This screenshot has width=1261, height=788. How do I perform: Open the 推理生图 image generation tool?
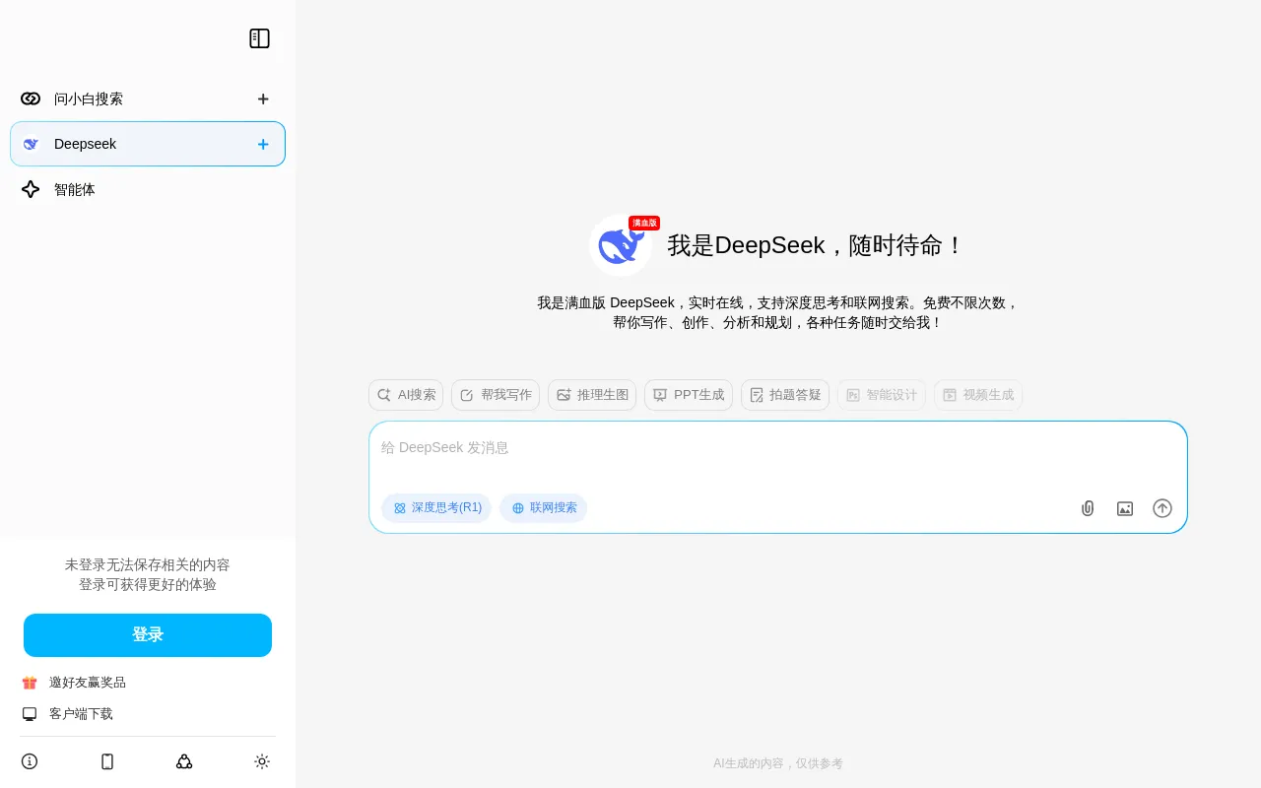[592, 395]
